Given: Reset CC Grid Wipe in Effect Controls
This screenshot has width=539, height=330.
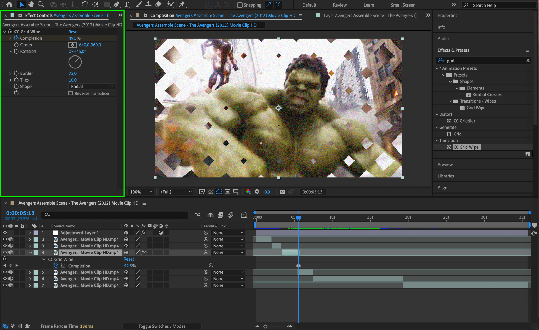Looking at the screenshot, I should (73, 32).
